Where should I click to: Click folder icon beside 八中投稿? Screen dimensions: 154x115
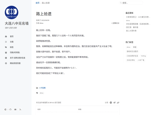(x=37, y=88)
